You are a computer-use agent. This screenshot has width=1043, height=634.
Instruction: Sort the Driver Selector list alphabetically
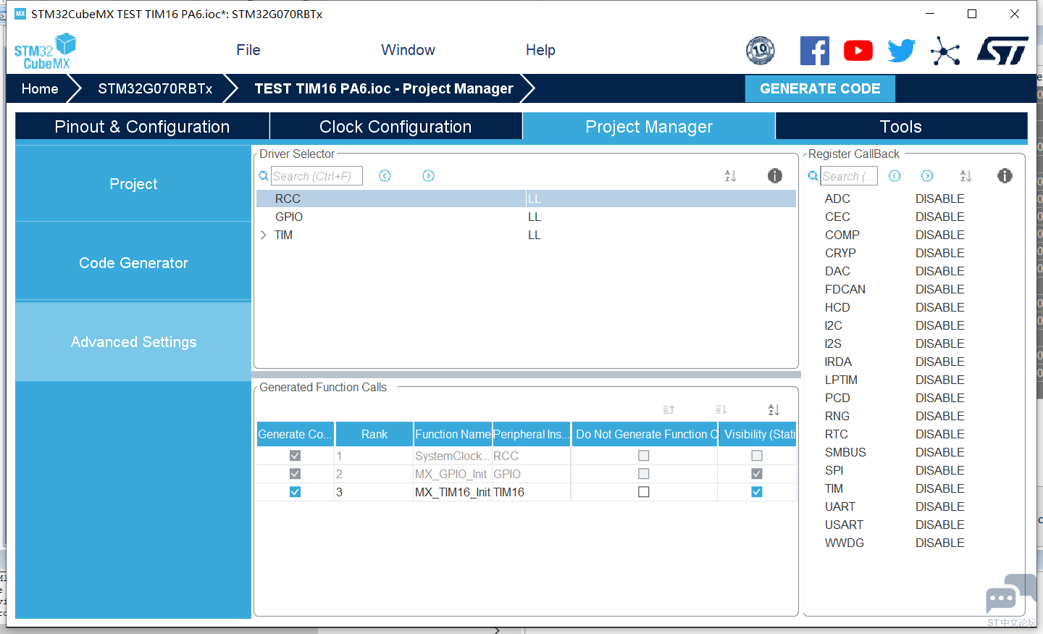tap(730, 176)
